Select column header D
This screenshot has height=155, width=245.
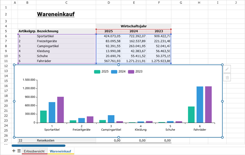coord(108,3)
